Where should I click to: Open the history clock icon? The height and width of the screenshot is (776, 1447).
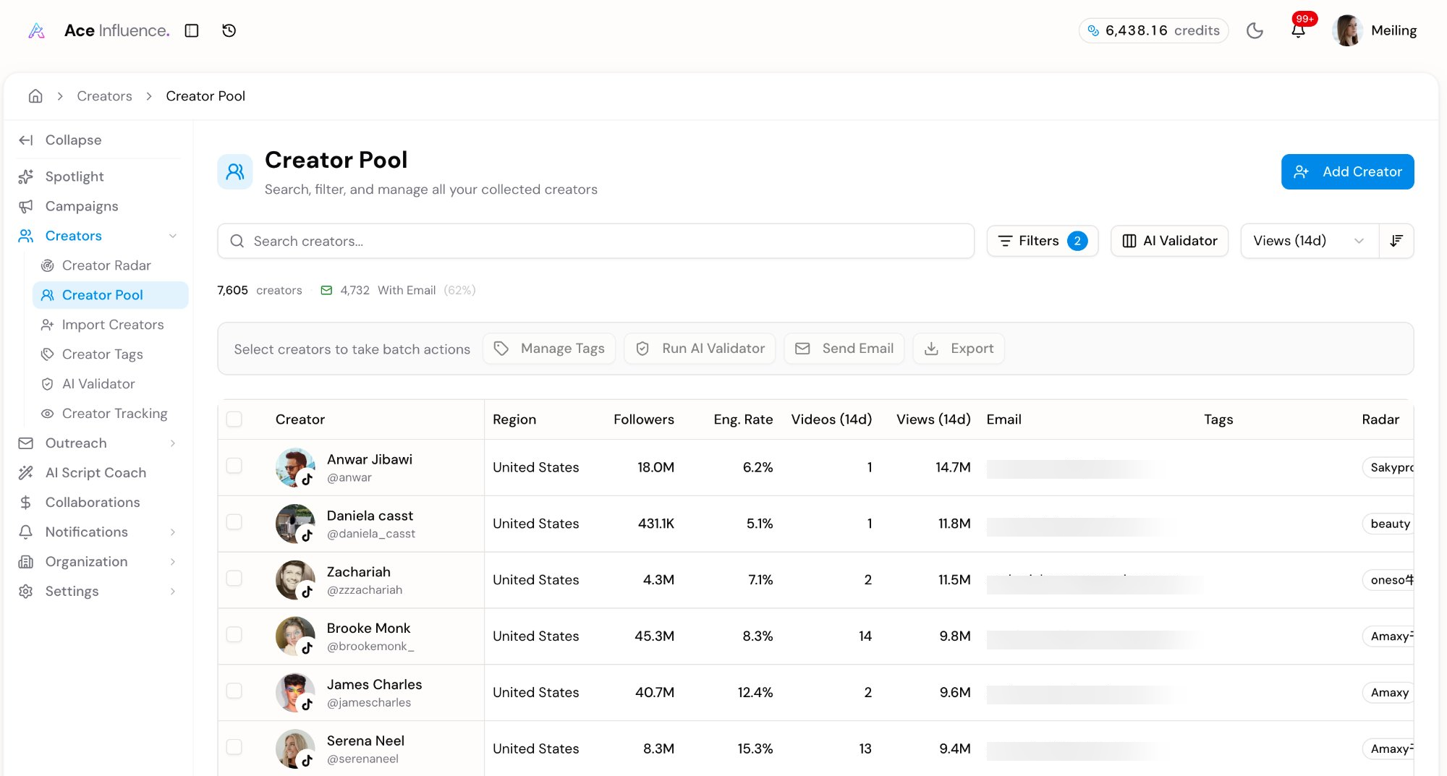(x=229, y=30)
